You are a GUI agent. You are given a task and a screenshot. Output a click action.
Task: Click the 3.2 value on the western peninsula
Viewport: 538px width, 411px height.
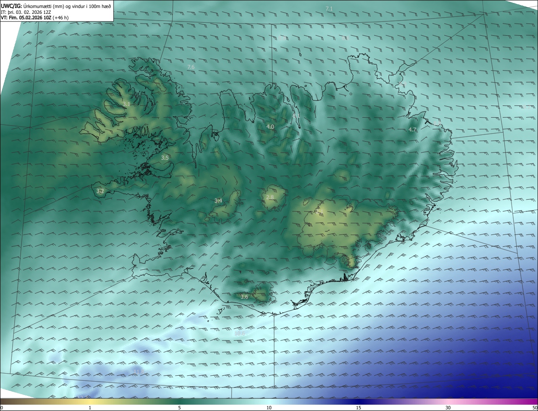click(x=100, y=191)
